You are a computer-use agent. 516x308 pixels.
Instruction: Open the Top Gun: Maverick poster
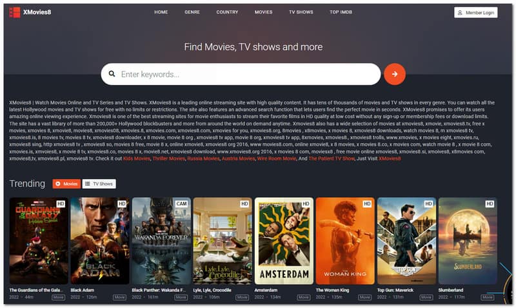[x=406, y=241]
